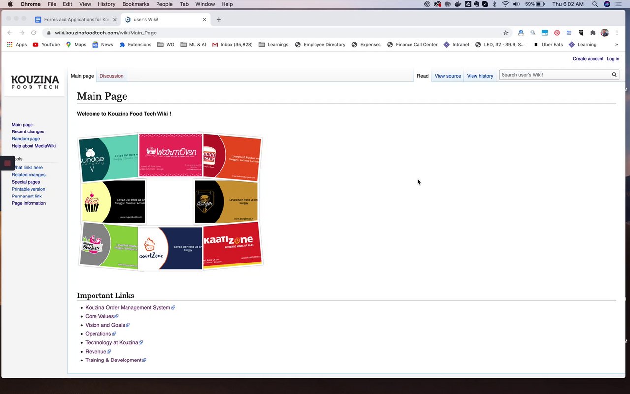
Task: Open the Uber Eats bookmark
Action: [548, 44]
